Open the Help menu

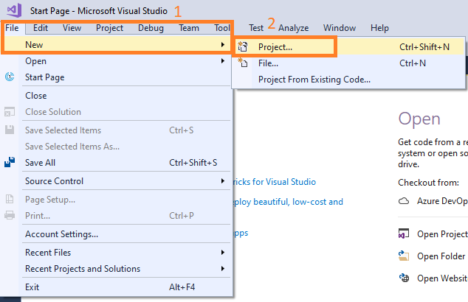click(379, 28)
